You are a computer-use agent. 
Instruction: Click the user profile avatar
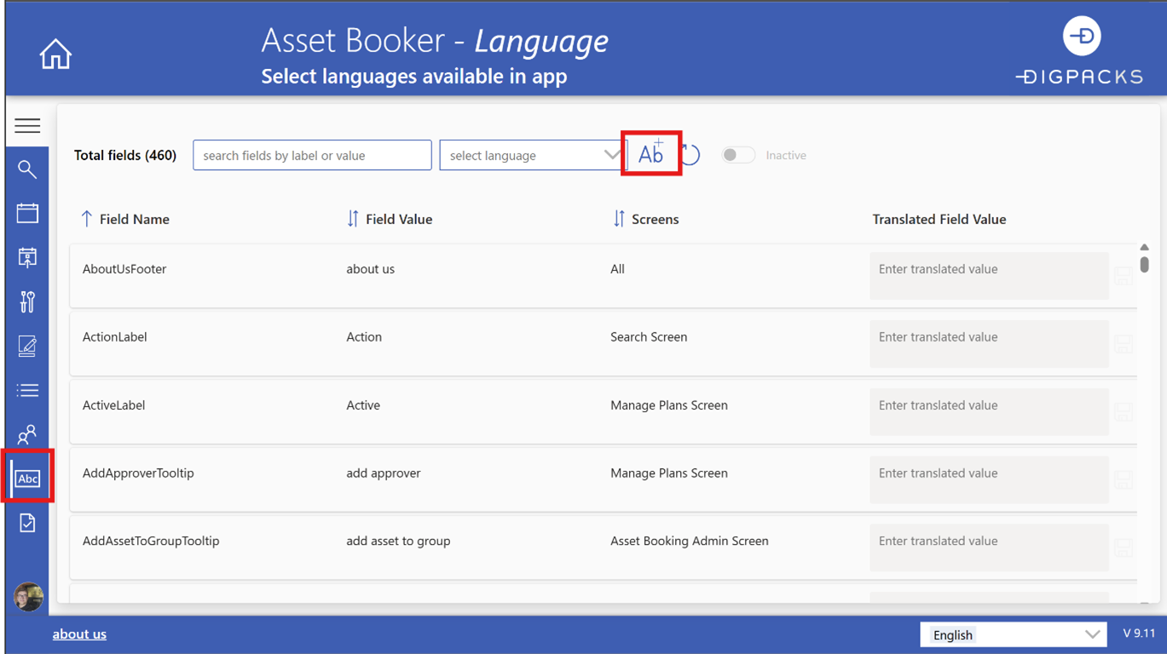(28, 597)
